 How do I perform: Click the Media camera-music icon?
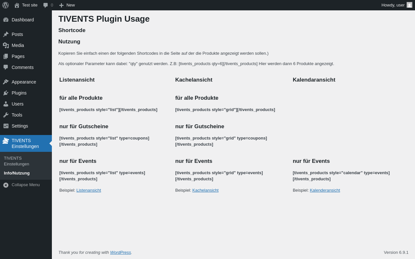[6, 45]
